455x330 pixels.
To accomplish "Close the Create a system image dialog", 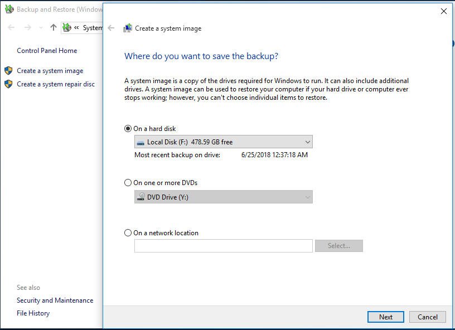I will [444, 11].
